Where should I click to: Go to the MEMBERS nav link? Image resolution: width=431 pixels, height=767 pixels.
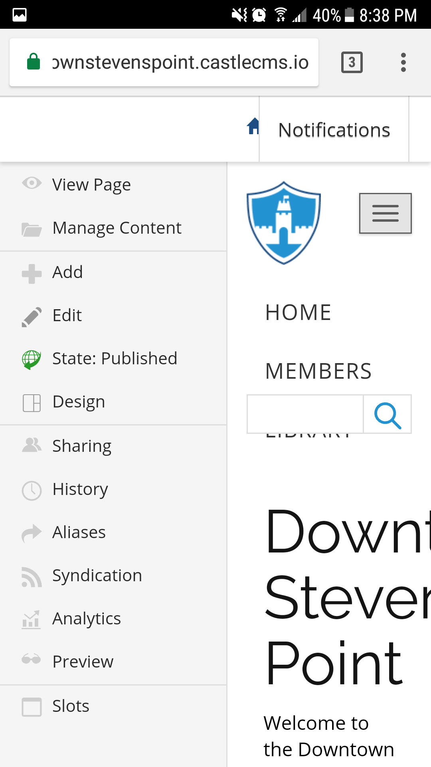(x=318, y=371)
